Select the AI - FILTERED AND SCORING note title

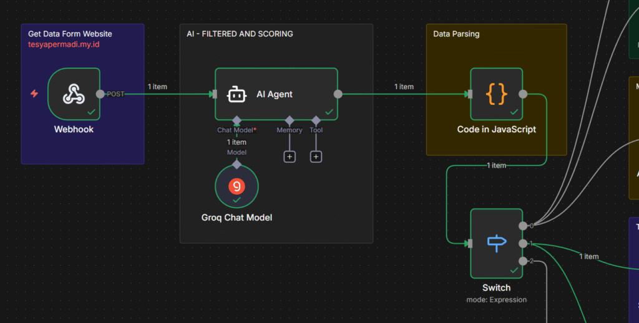240,34
